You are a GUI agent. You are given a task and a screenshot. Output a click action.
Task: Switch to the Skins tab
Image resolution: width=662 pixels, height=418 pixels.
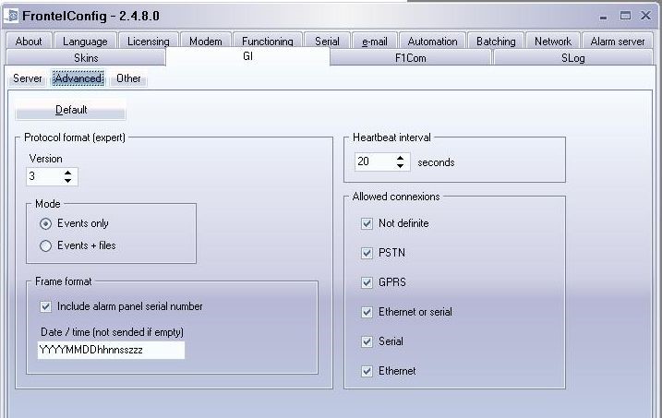tap(86, 58)
